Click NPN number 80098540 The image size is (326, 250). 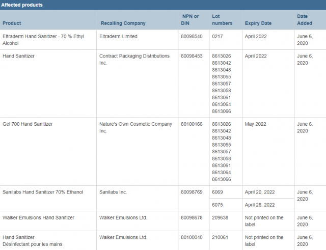tap(192, 36)
